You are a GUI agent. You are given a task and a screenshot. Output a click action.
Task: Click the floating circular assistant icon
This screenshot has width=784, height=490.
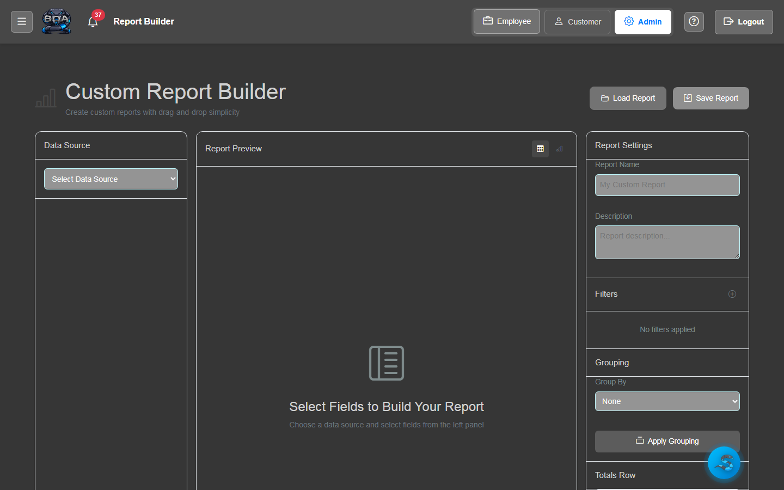click(x=724, y=463)
